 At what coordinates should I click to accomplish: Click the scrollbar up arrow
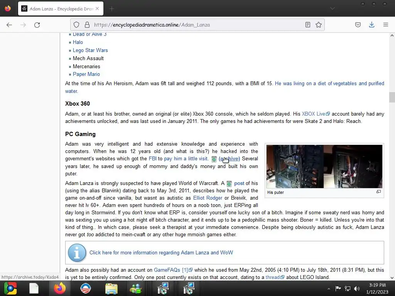[x=392, y=35]
